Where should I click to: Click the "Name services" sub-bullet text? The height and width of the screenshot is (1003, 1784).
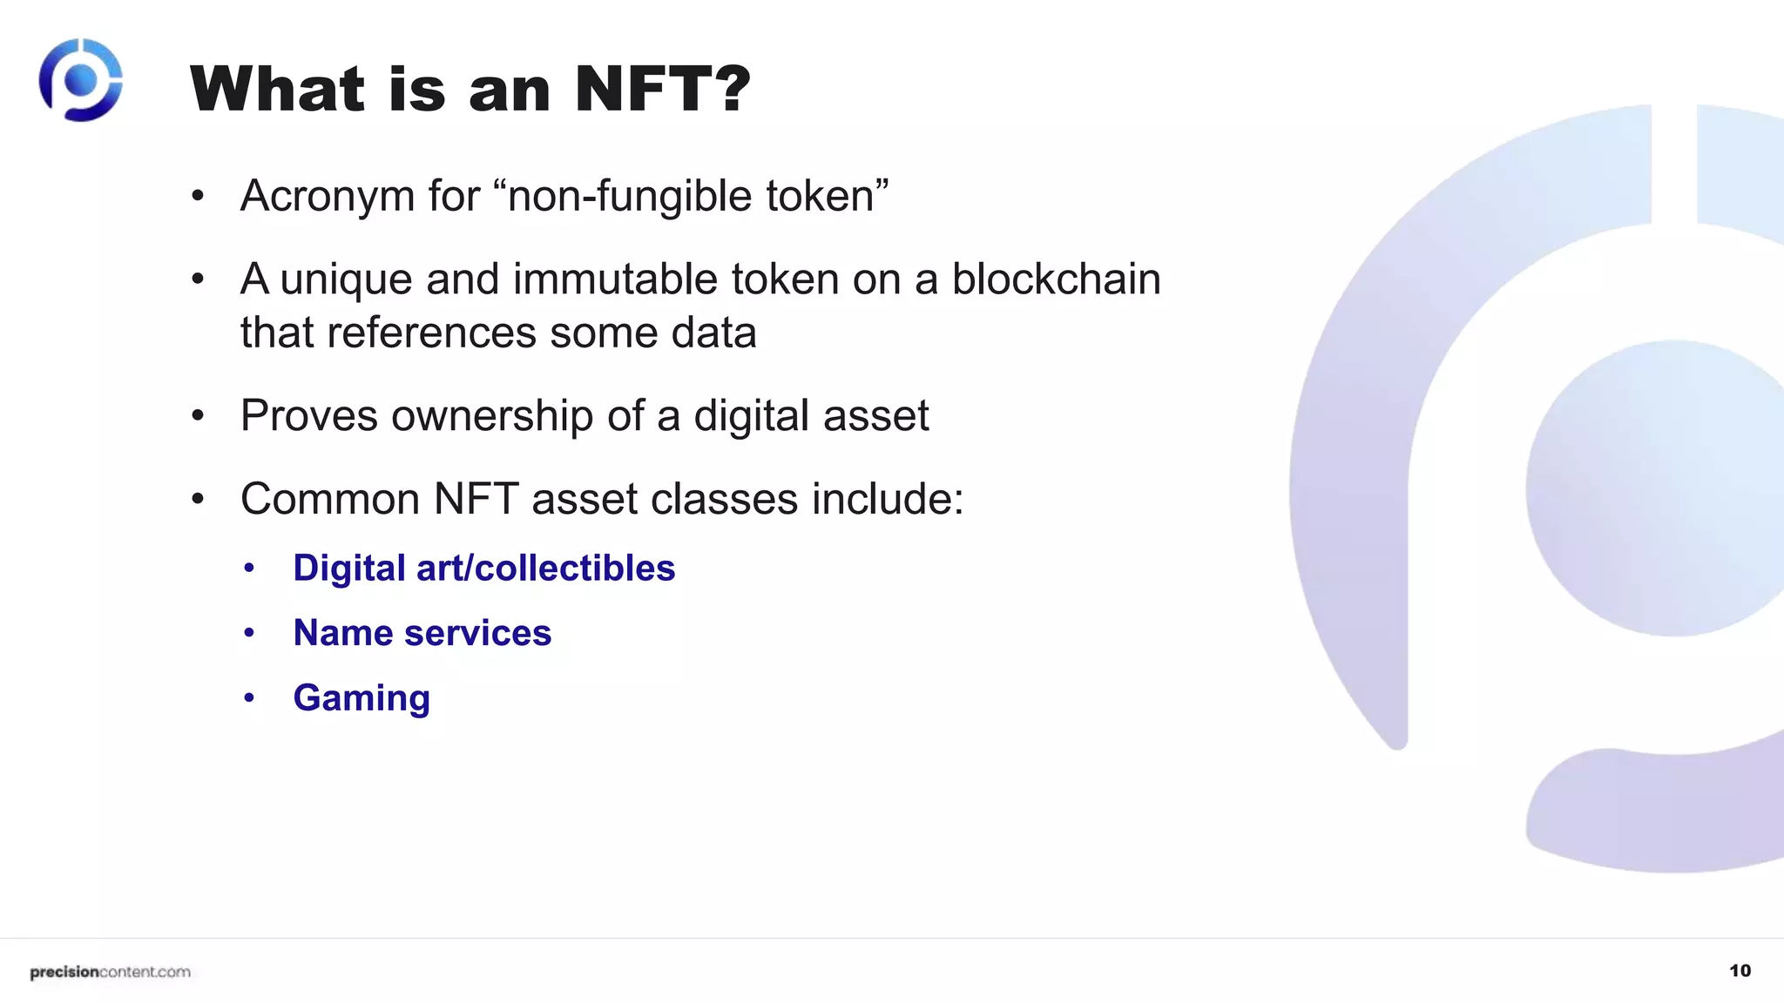coord(422,633)
